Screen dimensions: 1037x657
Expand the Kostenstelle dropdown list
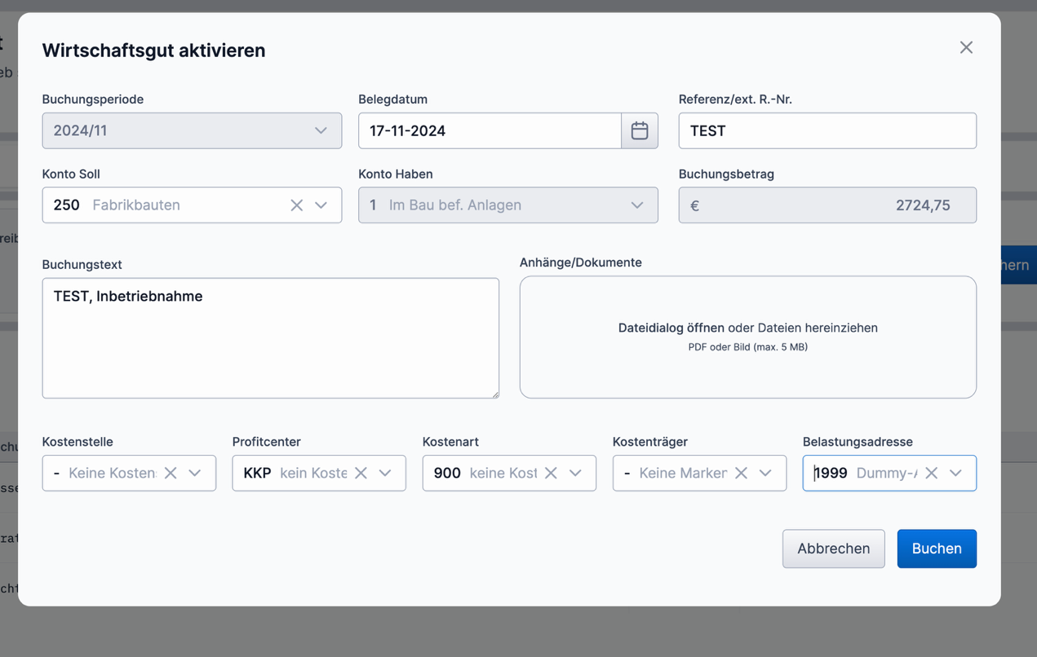195,473
